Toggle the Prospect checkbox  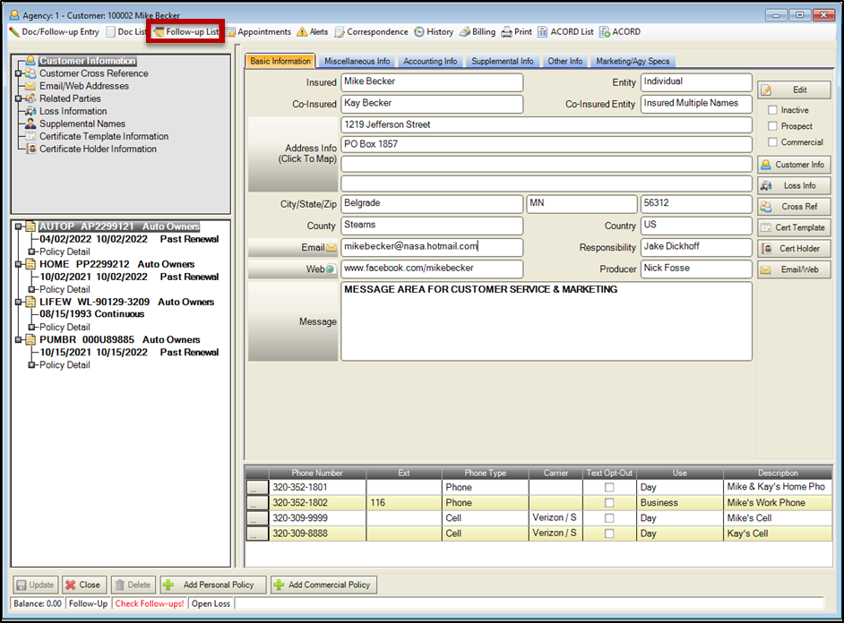point(772,126)
